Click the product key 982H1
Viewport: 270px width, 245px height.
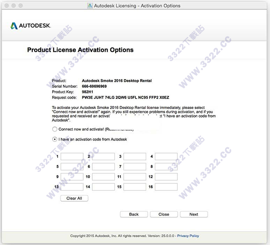click(87, 92)
